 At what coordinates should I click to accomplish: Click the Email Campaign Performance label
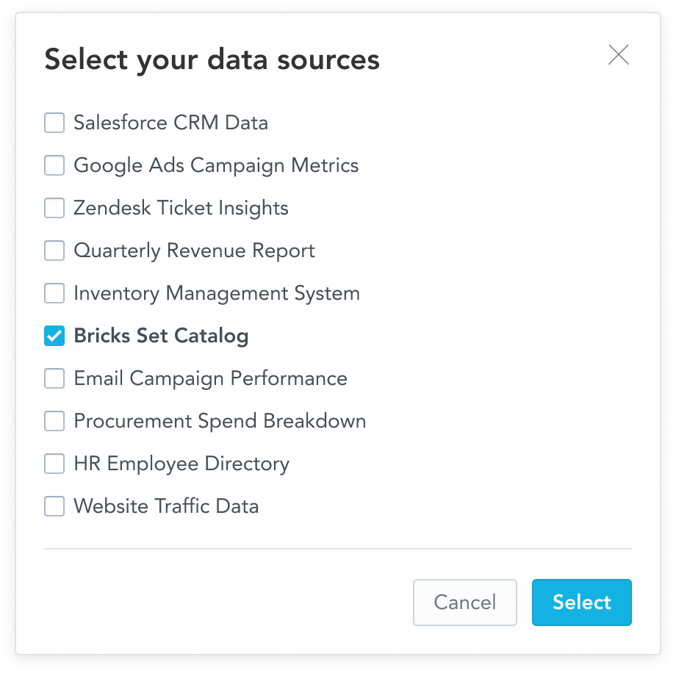tap(209, 378)
